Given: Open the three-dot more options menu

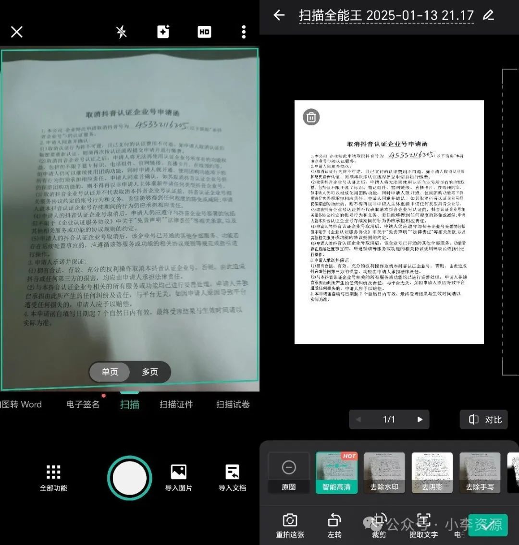Looking at the screenshot, I should (244, 32).
